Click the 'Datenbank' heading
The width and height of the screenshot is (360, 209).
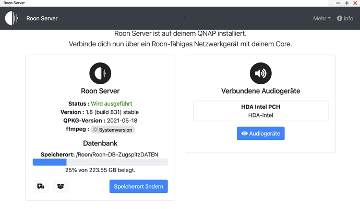point(100,143)
